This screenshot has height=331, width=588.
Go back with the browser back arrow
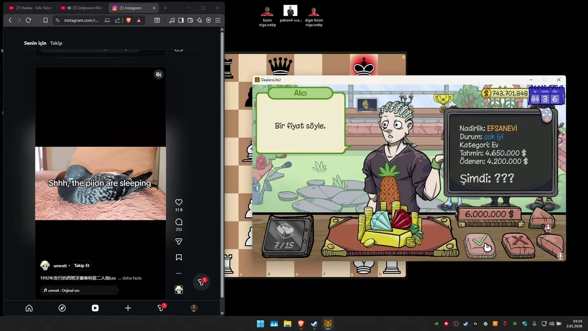pos(10,20)
